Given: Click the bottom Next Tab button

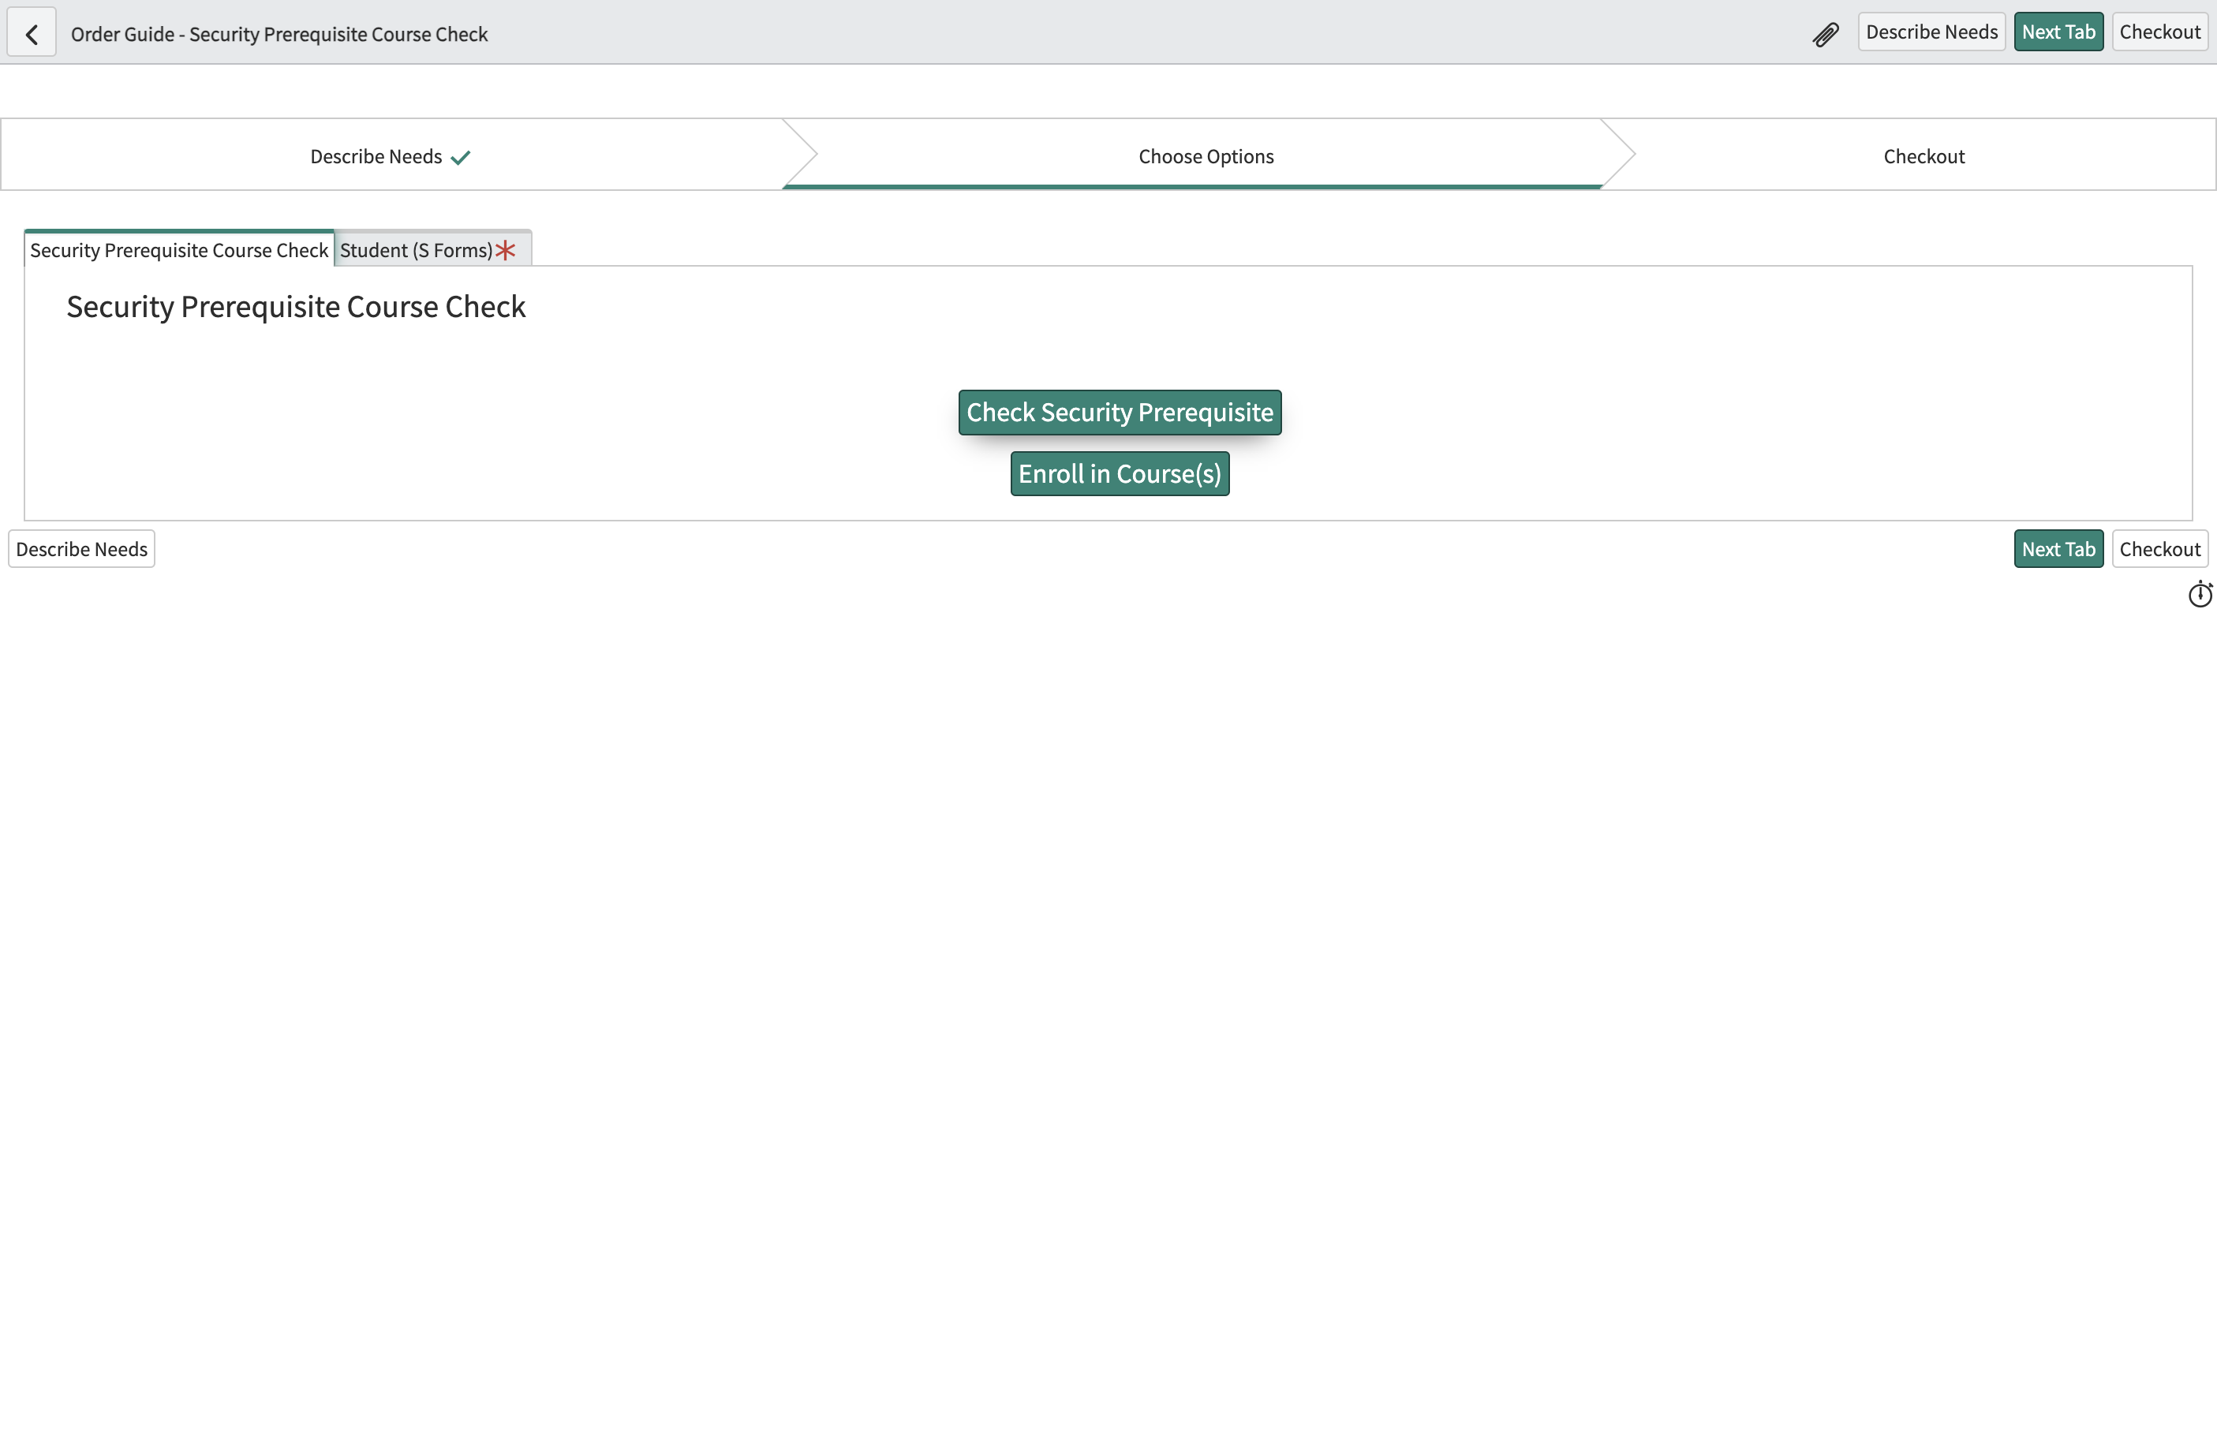Looking at the screenshot, I should (x=2058, y=548).
